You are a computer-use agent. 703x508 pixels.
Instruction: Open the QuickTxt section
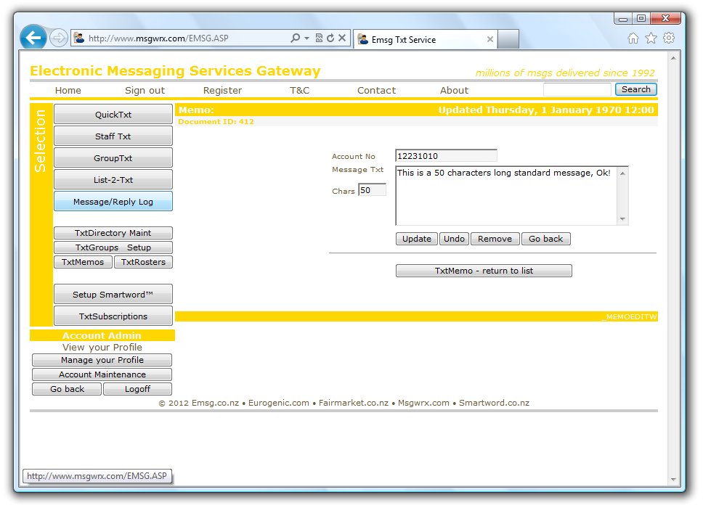(x=113, y=113)
